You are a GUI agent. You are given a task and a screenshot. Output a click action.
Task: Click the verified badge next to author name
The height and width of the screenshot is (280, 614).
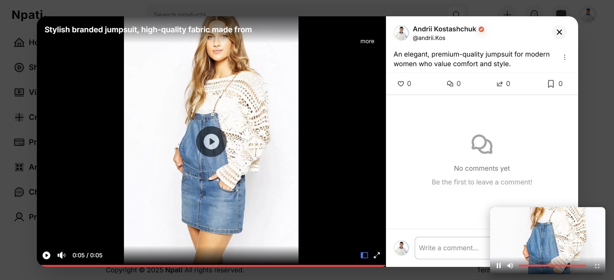pyautogui.click(x=481, y=29)
